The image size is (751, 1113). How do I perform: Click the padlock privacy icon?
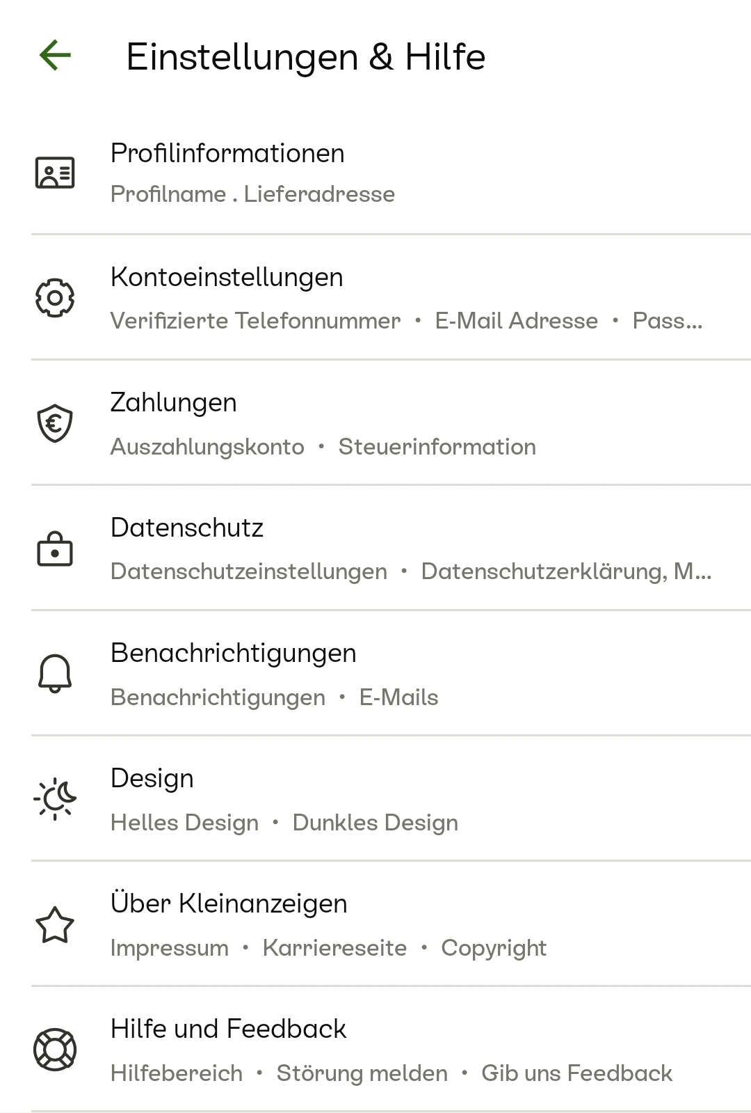pyautogui.click(x=55, y=549)
